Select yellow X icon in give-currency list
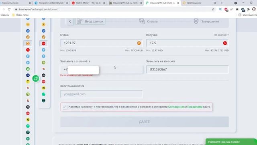Image resolution: width=257 pixels, height=145 pixels. point(28,120)
